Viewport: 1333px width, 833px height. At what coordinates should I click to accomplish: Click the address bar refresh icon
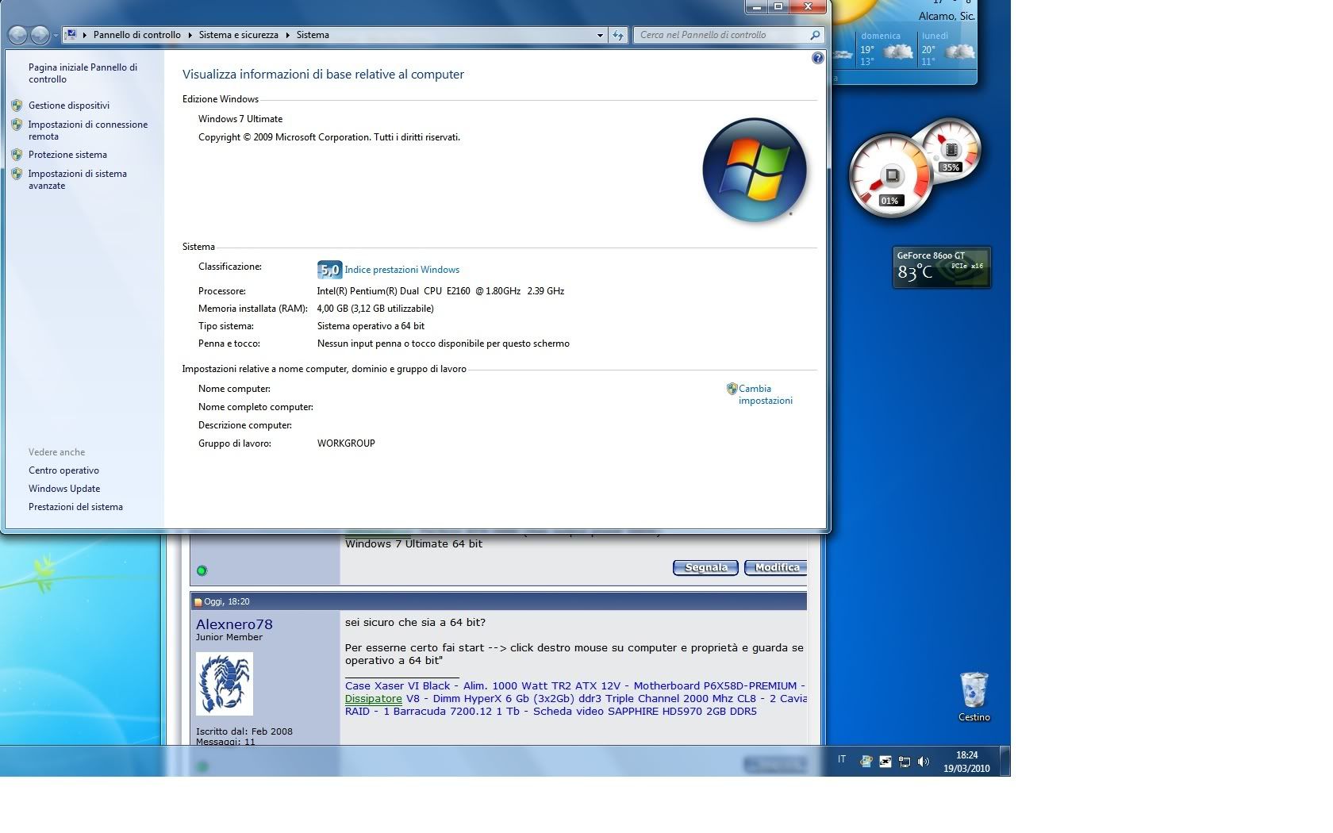coord(618,35)
